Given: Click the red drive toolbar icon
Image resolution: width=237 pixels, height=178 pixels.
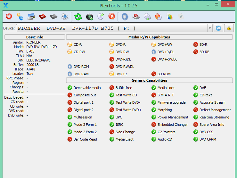Looking at the screenshot, I should coord(136,17).
